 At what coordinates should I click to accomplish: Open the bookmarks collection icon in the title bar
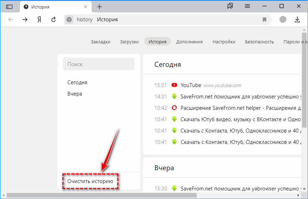click(x=230, y=6)
